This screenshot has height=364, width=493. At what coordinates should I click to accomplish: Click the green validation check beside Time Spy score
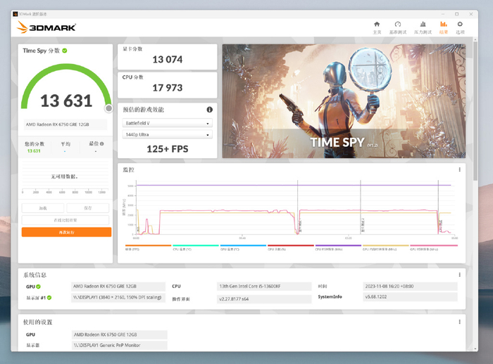65,51
